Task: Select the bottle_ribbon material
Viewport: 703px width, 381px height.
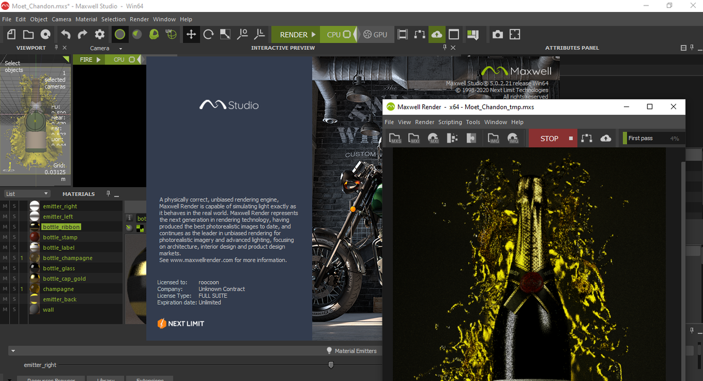Action: click(x=62, y=227)
